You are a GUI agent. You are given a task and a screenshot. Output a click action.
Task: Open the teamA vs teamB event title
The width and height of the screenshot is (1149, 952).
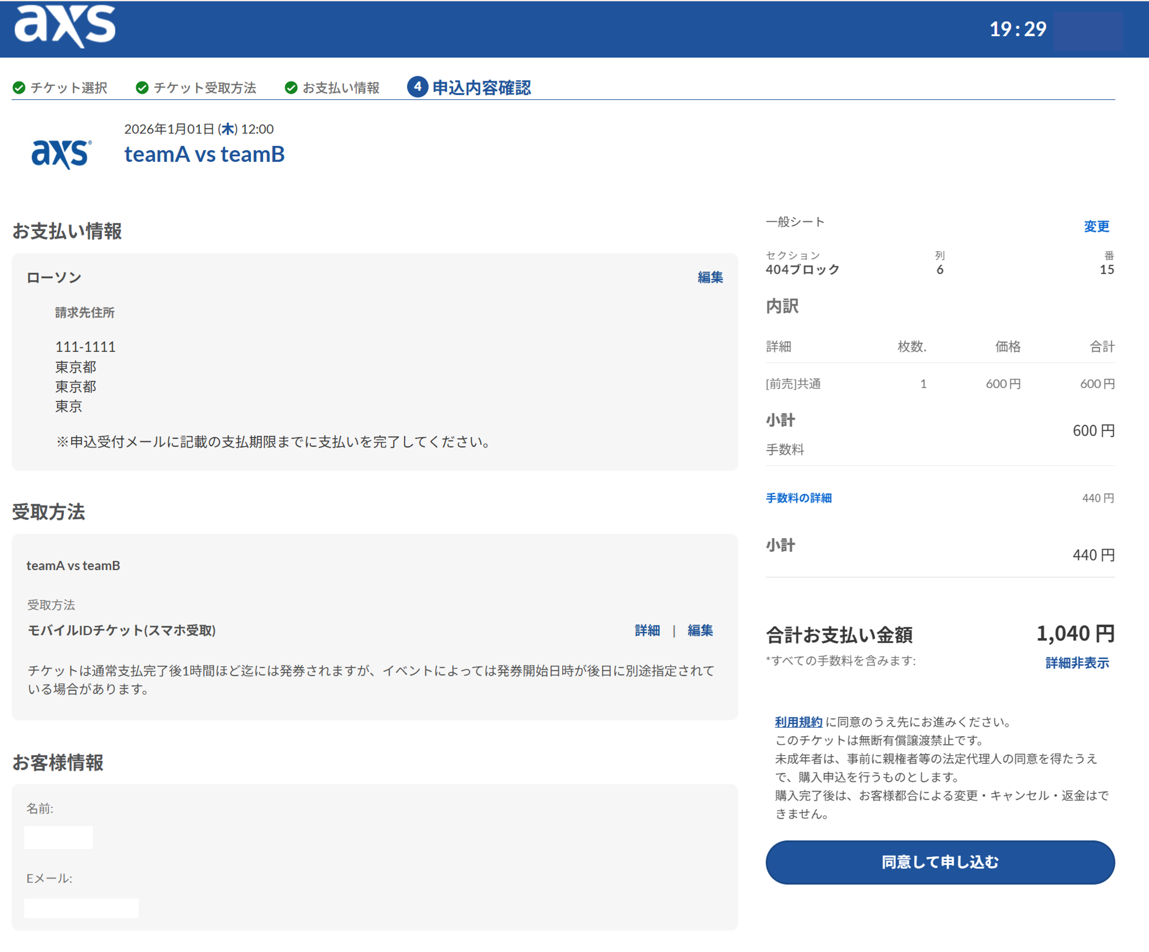tap(205, 154)
